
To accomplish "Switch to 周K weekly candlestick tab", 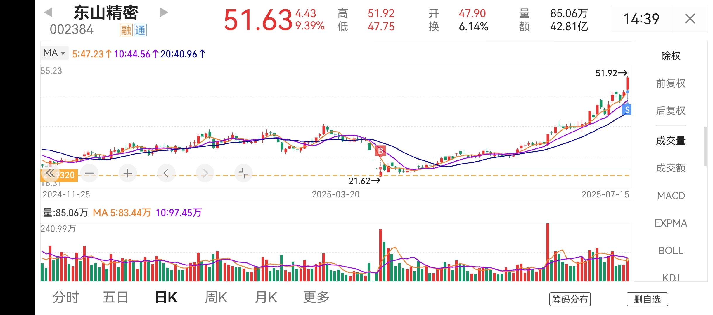I will 216,297.
